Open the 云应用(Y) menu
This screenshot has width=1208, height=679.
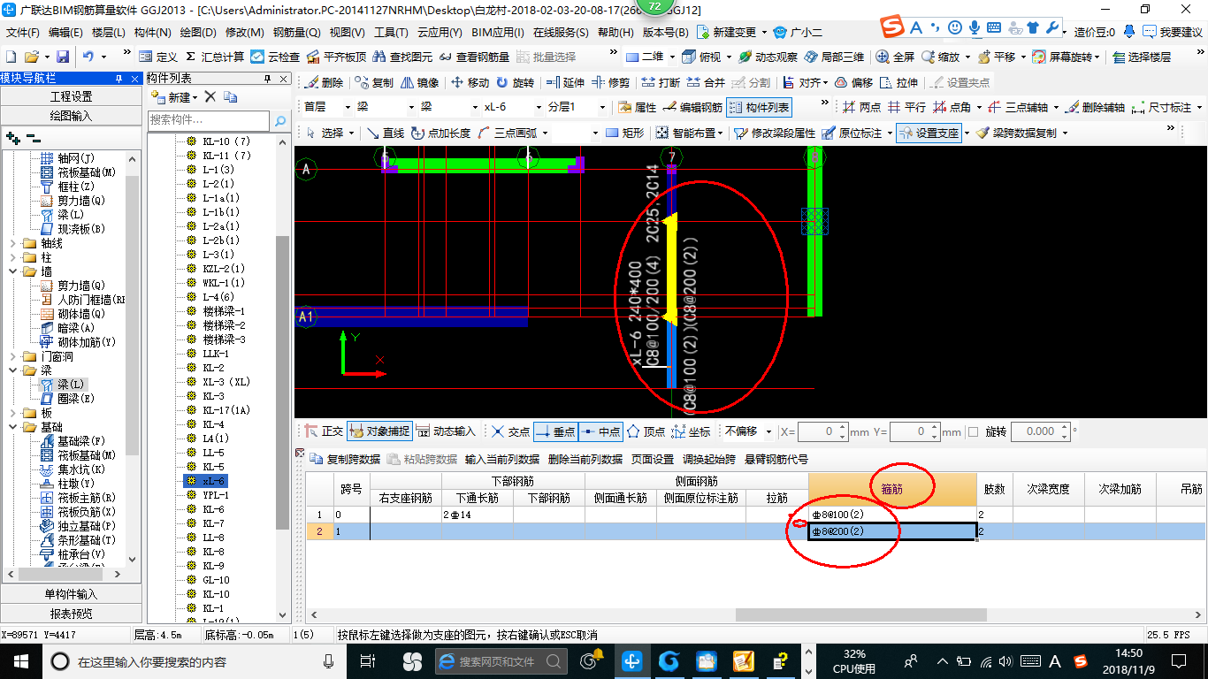point(440,33)
